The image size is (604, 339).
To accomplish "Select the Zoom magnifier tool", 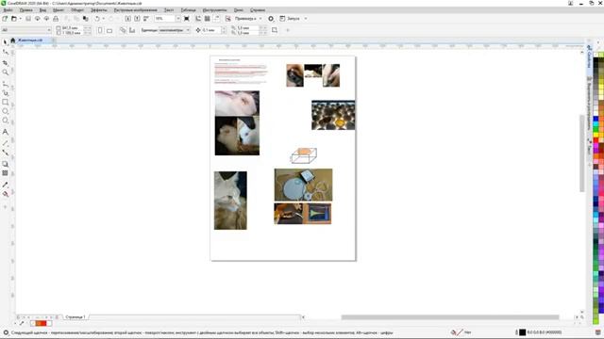I will click(x=5, y=73).
